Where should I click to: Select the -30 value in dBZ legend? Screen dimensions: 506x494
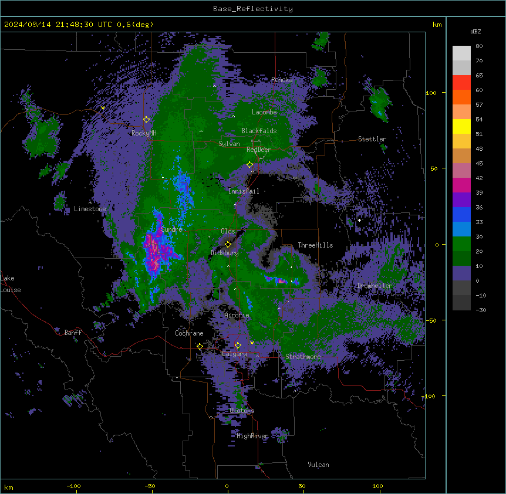coord(481,310)
